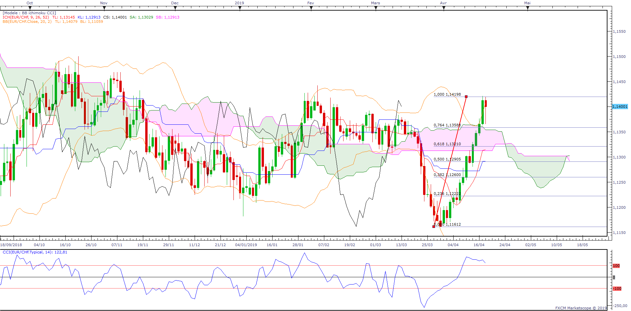Click the 11/12 date axis label
631x311 pixels.
pyautogui.click(x=194, y=245)
